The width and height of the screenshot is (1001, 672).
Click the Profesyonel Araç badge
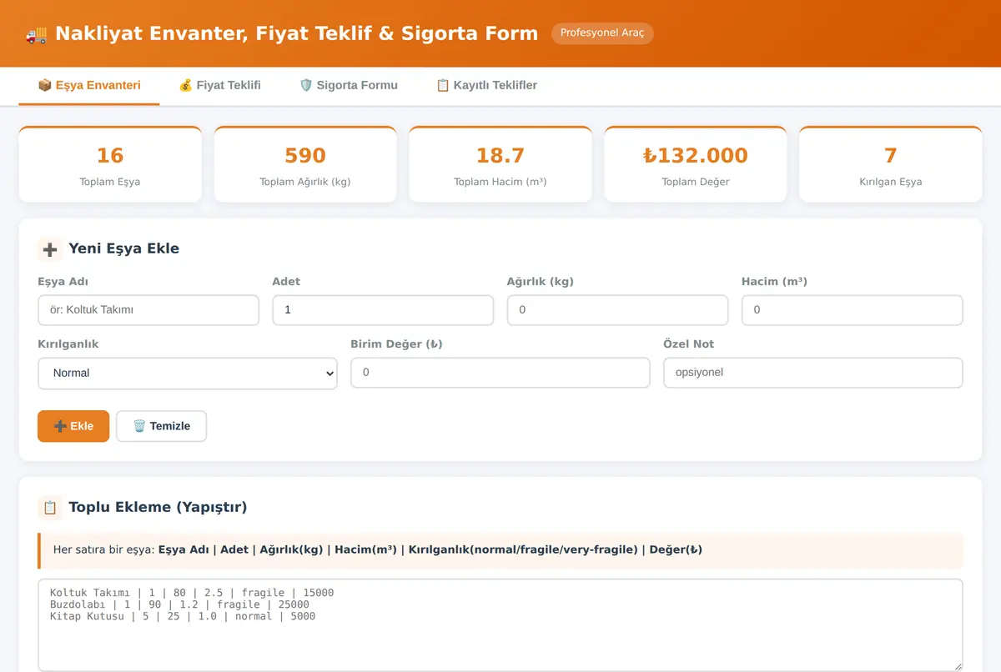[602, 33]
